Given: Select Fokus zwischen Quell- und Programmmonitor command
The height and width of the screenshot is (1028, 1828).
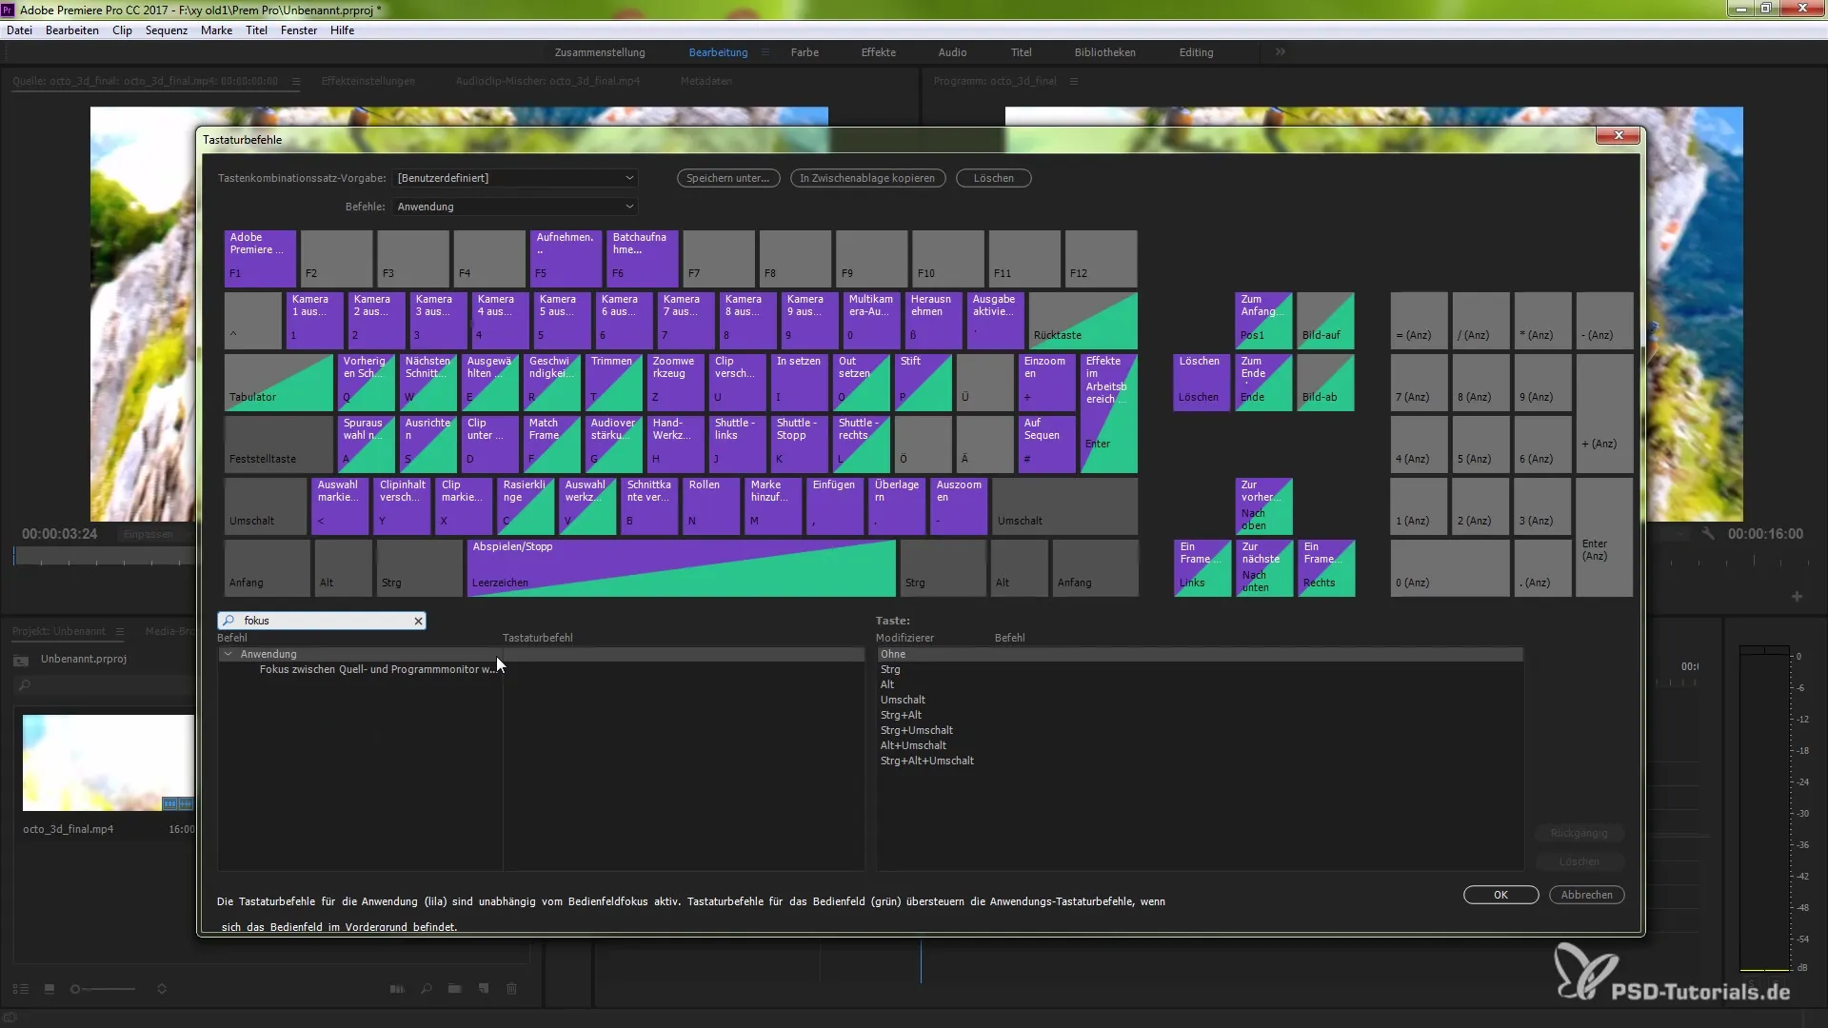Looking at the screenshot, I should point(377,669).
